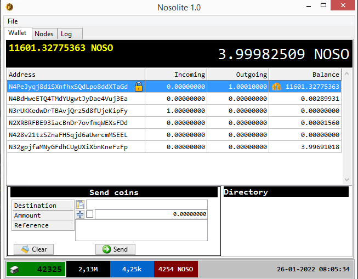Click inside the Reference text box
358x279 pixels.
[x=141, y=230]
